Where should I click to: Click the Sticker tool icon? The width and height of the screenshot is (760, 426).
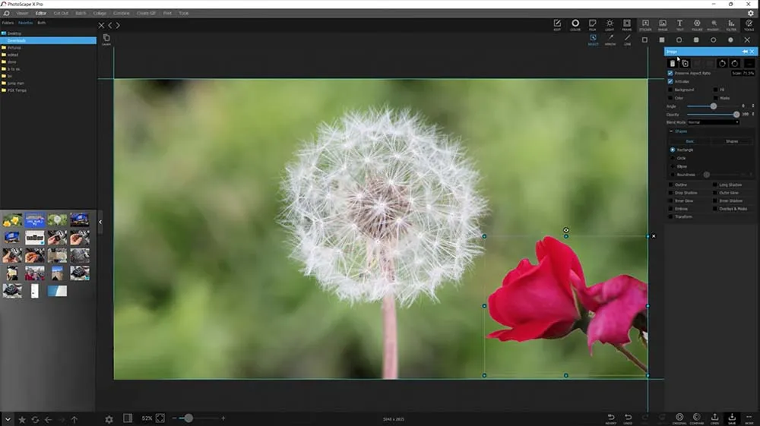[x=645, y=25]
